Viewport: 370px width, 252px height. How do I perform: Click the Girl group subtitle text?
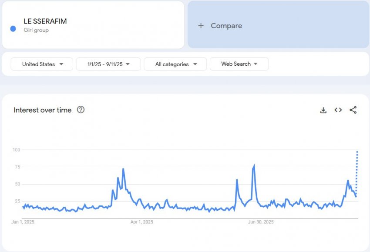(x=36, y=30)
